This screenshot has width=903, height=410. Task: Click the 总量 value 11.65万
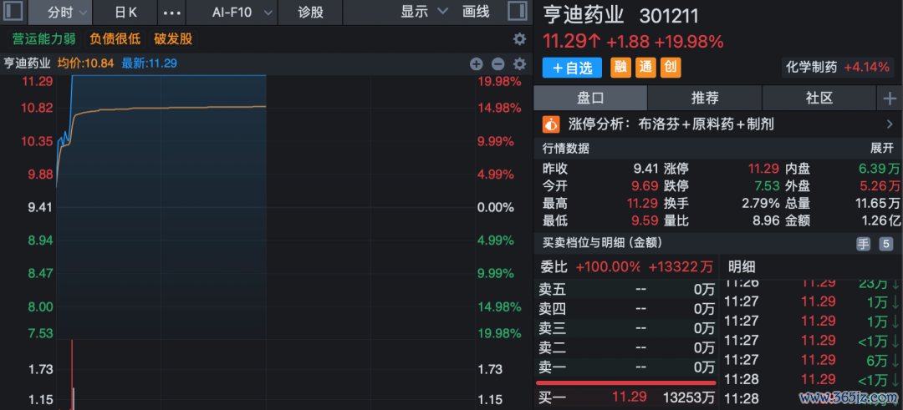[877, 204]
